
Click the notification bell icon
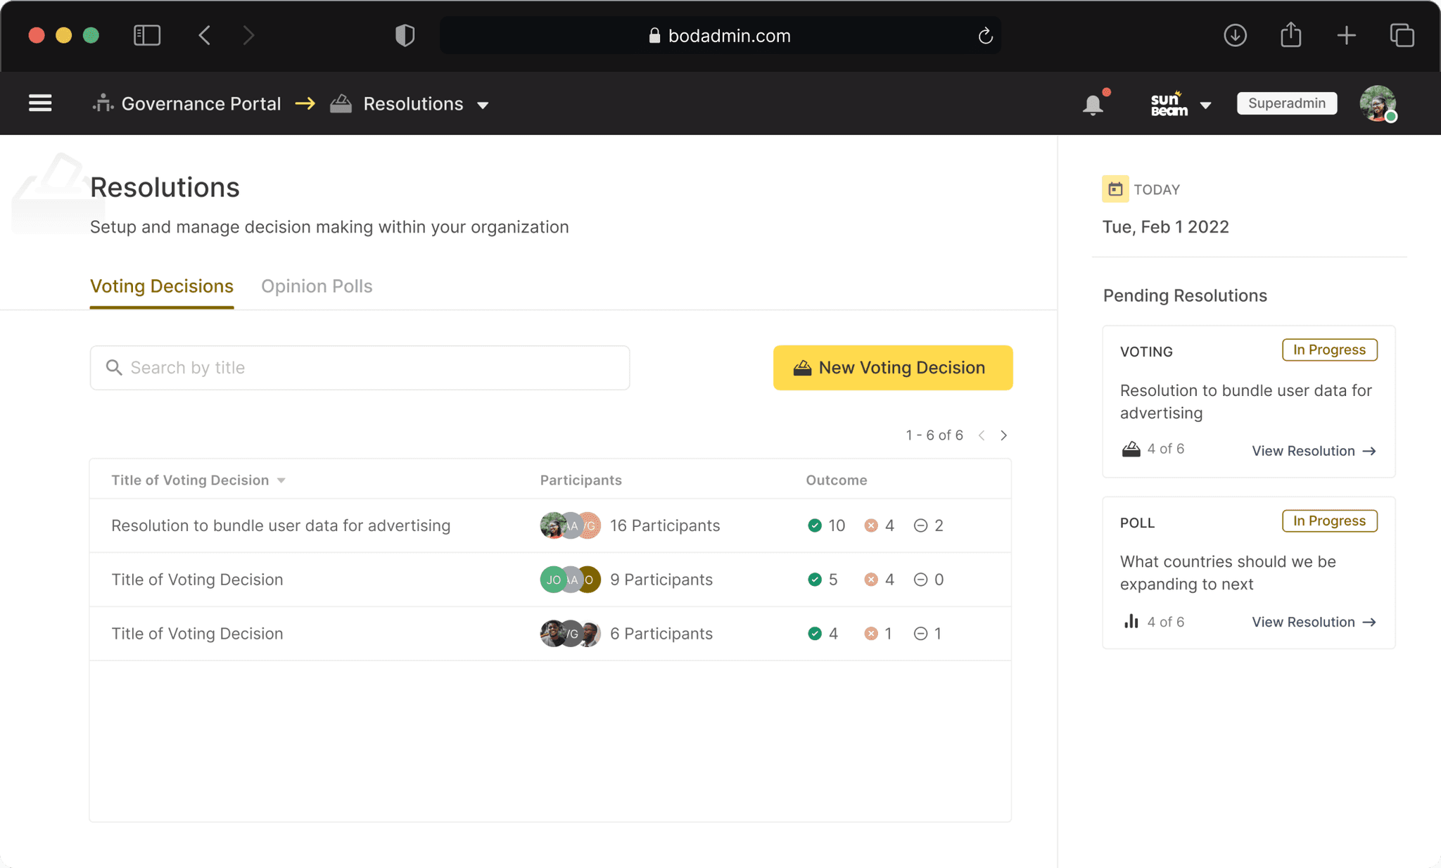pos(1093,105)
